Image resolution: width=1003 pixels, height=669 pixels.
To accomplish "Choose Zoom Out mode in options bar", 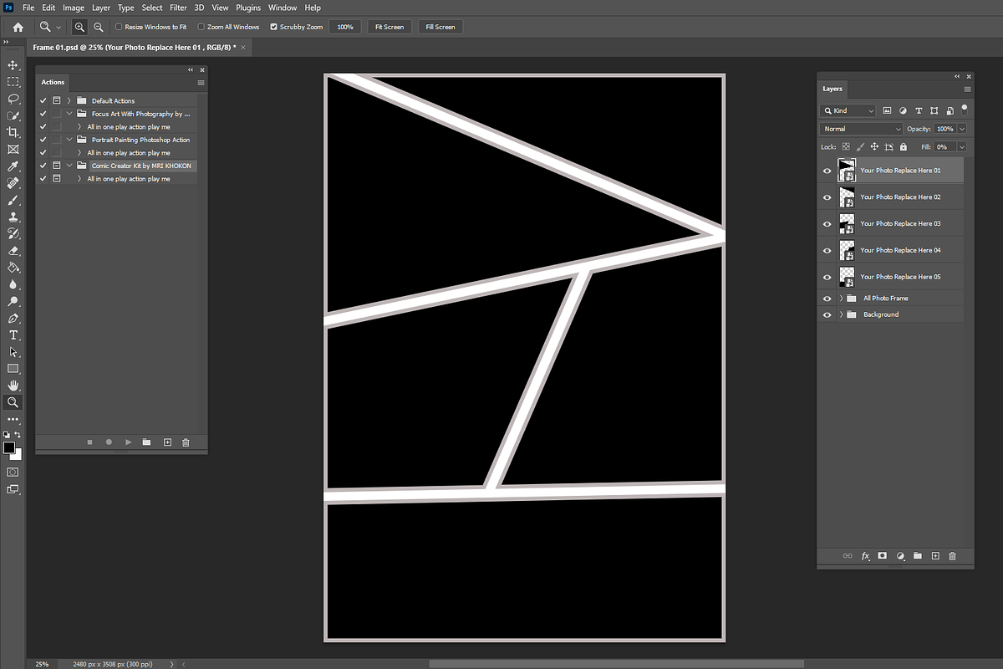I will pyautogui.click(x=99, y=27).
